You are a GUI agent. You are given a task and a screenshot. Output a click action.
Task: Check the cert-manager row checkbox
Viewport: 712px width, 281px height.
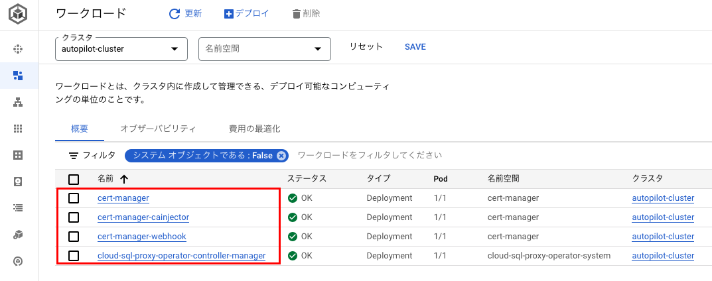[74, 198]
